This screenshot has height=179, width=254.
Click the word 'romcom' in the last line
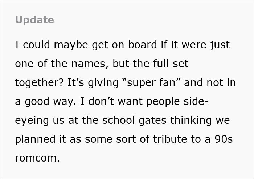click(x=36, y=158)
